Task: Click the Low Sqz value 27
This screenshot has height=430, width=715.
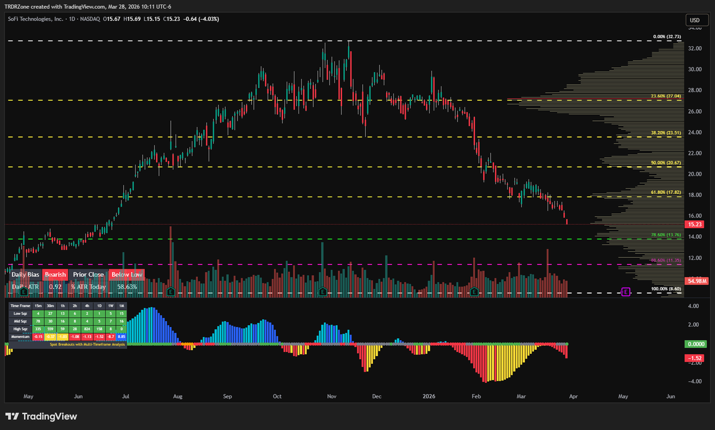Action: point(51,314)
